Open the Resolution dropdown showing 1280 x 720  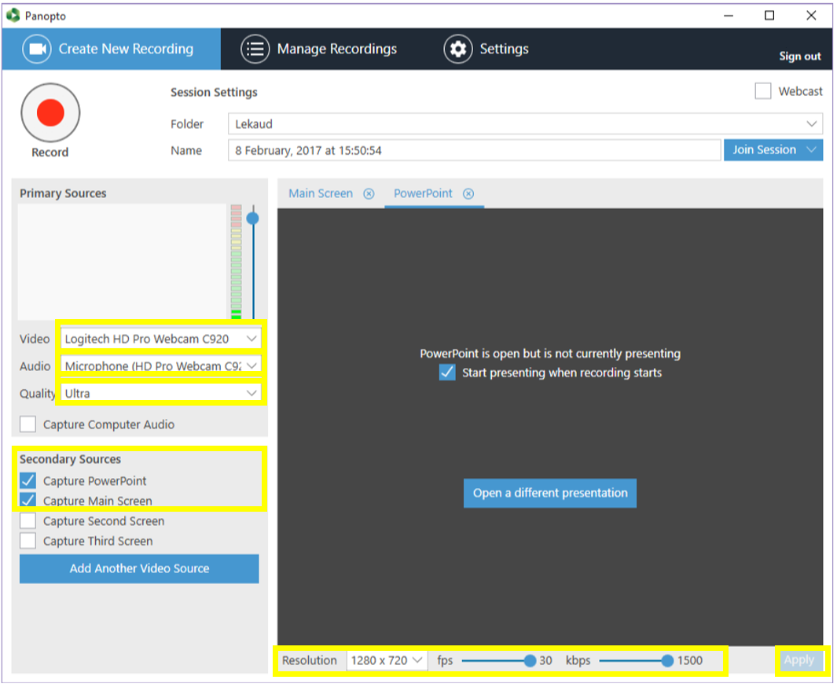click(387, 660)
